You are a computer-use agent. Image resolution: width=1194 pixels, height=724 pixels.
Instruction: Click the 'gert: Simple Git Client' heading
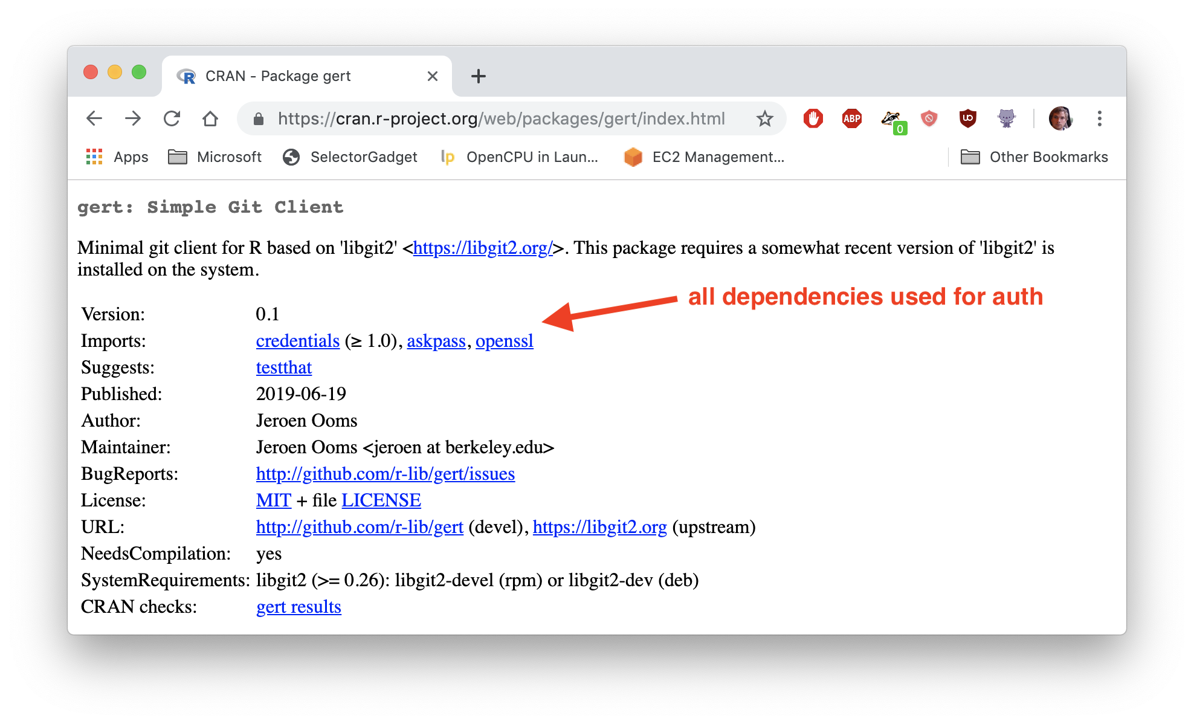[x=210, y=207]
